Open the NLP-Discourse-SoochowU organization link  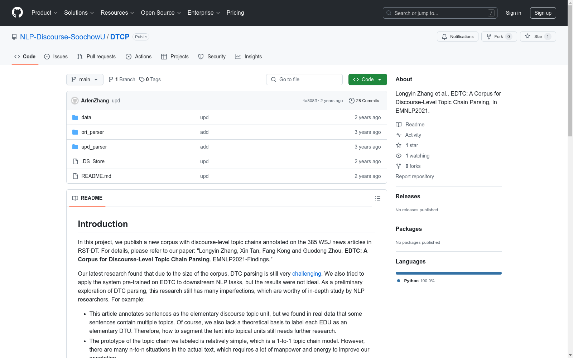coord(63,37)
